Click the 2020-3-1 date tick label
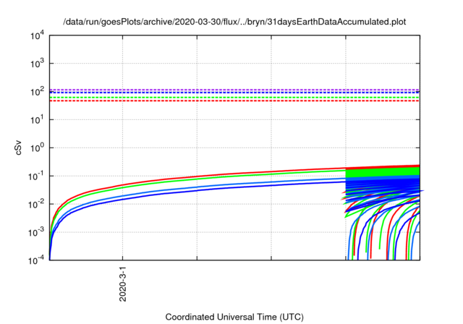Image resolution: width=463 pixels, height=324 pixels. (123, 284)
